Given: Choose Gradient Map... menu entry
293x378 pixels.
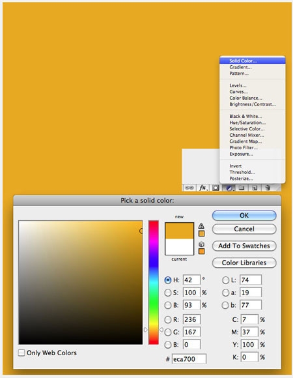Looking at the screenshot, I should pyautogui.click(x=253, y=141).
